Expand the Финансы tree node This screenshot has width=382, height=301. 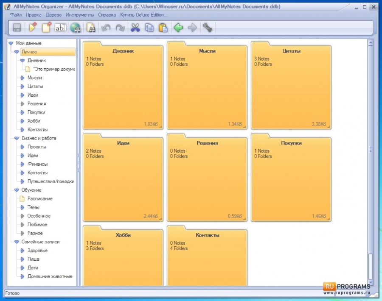point(22,164)
